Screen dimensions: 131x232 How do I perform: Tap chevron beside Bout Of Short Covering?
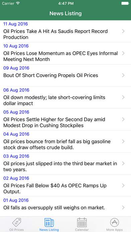pyautogui.click(x=123, y=75)
